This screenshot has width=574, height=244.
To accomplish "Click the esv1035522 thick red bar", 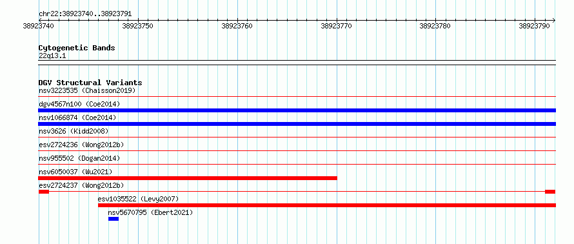I will [x=327, y=205].
